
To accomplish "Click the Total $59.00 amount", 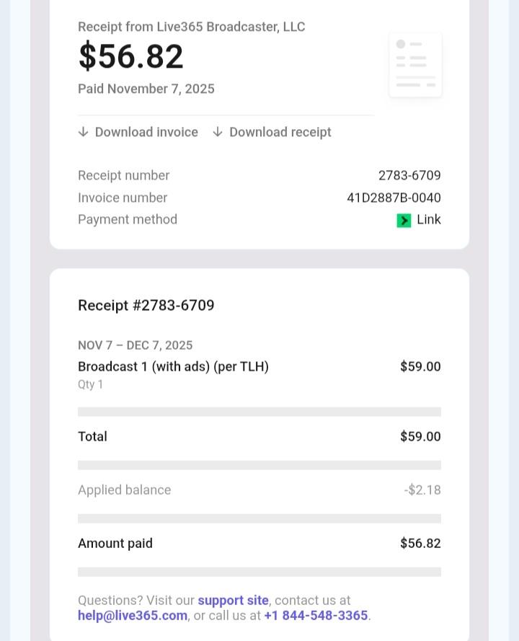I will (420, 436).
